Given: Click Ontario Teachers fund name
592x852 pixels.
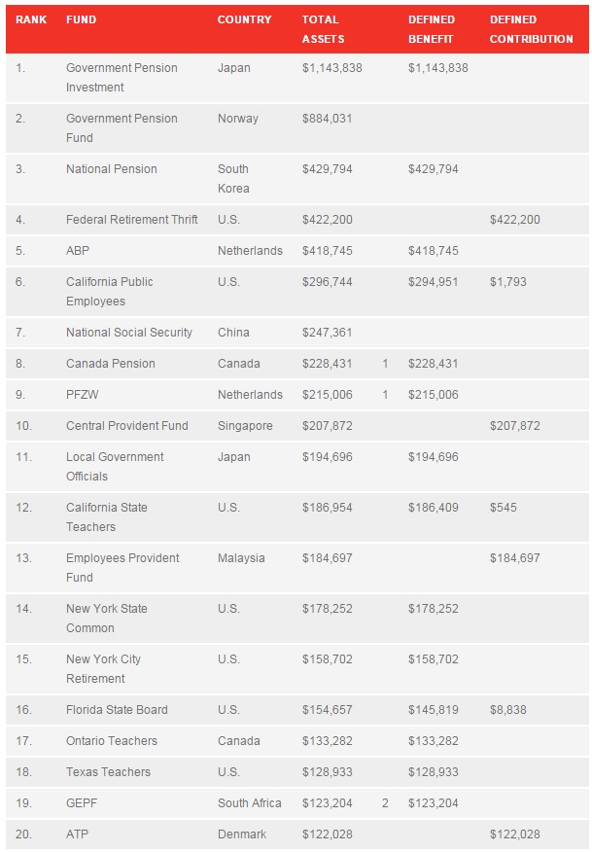Looking at the screenshot, I should (112, 741).
